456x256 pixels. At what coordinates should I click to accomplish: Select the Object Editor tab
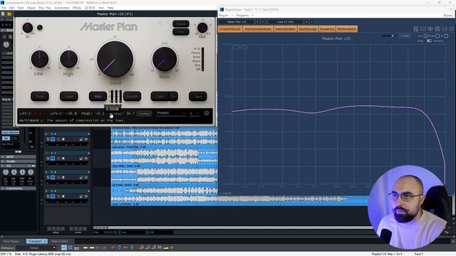[60, 241]
